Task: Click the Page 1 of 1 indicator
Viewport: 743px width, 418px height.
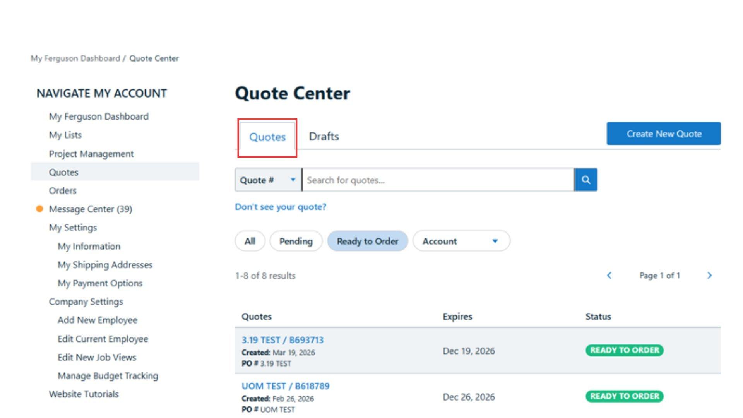Action: pyautogui.click(x=659, y=276)
